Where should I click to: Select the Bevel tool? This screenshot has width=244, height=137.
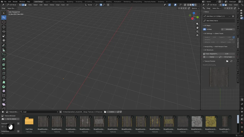click(4, 69)
